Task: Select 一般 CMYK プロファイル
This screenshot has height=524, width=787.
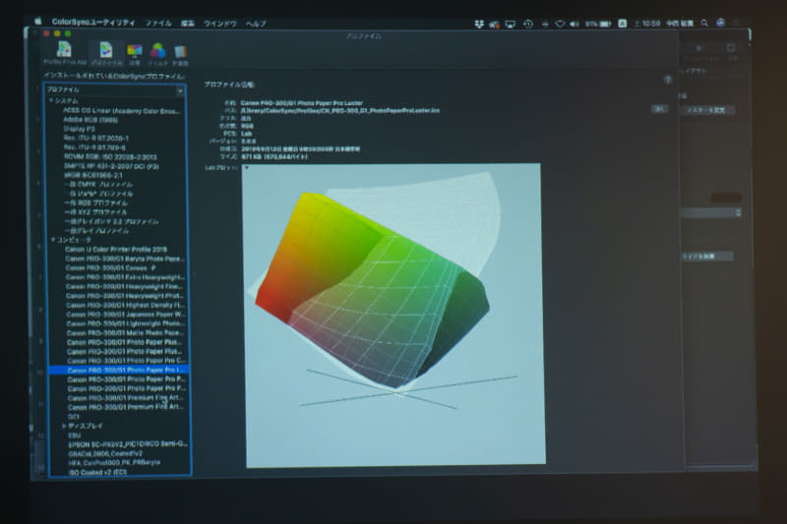Action: 99,185
